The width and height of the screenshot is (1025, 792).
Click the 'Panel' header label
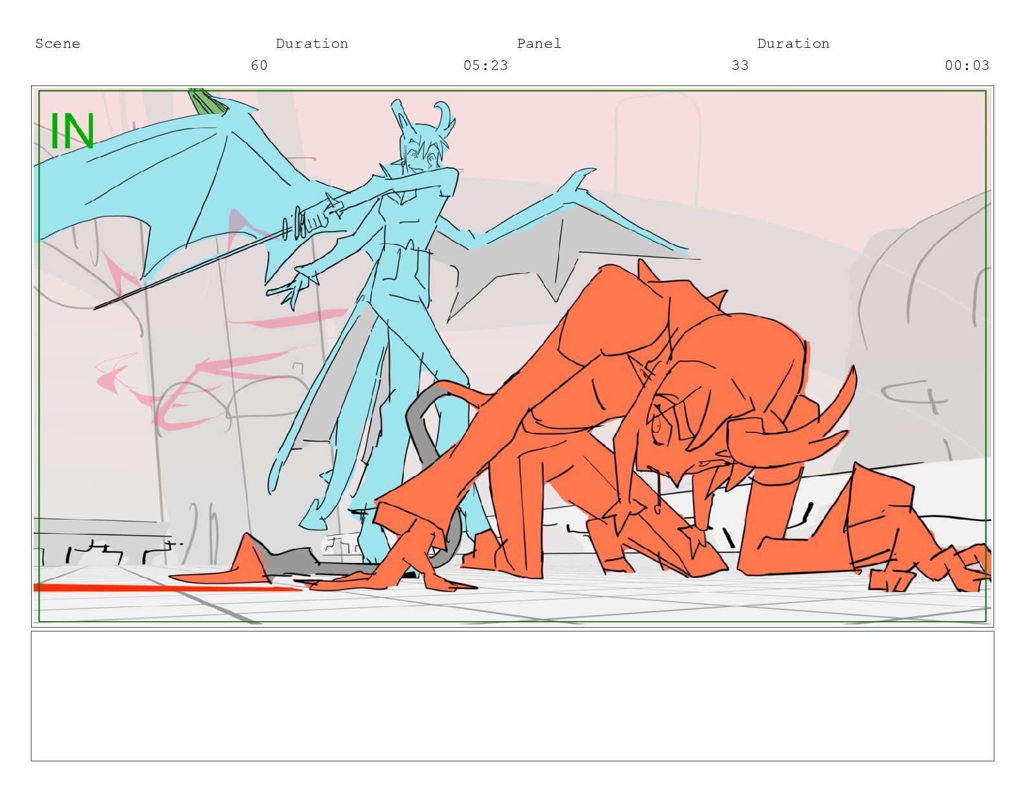tap(539, 43)
